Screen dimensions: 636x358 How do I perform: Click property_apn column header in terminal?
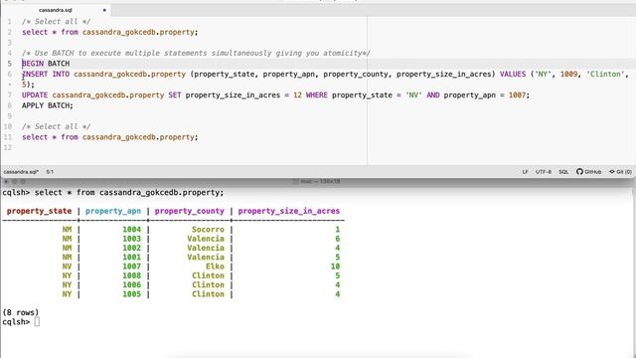click(x=113, y=211)
